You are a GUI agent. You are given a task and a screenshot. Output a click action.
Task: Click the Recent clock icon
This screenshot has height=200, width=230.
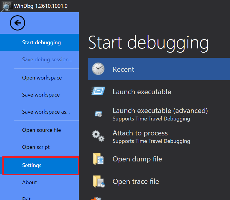[98, 69]
